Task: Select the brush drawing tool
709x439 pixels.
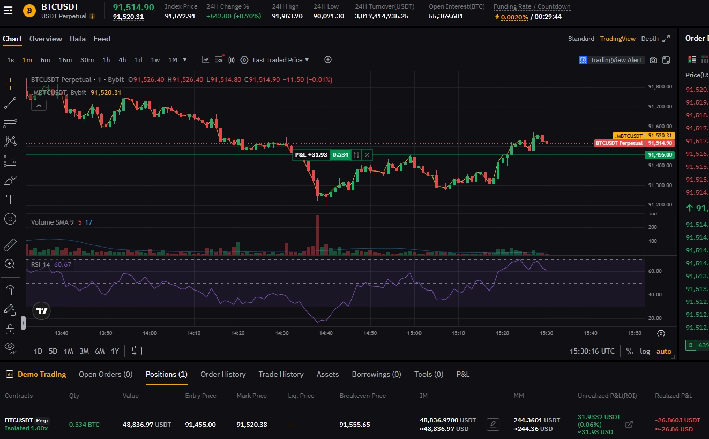Action: pos(10,181)
